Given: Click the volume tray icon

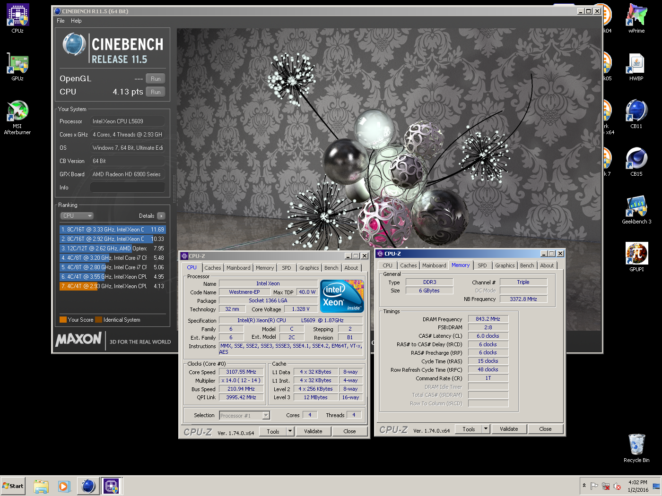Looking at the screenshot, I should (x=617, y=486).
